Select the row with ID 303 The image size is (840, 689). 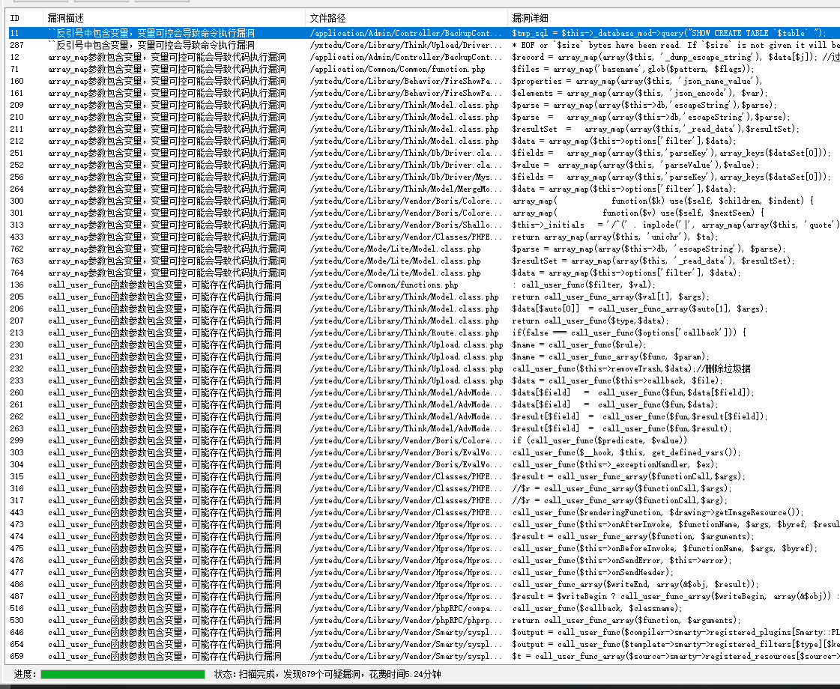point(424,452)
